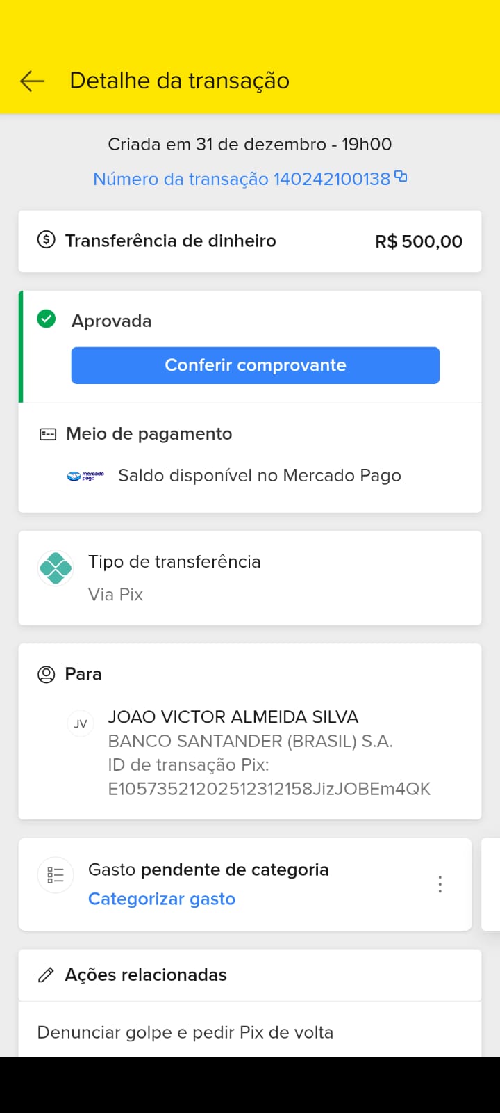
Task: Tap Saldo disponível no Mercado Pago
Action: coord(259,476)
